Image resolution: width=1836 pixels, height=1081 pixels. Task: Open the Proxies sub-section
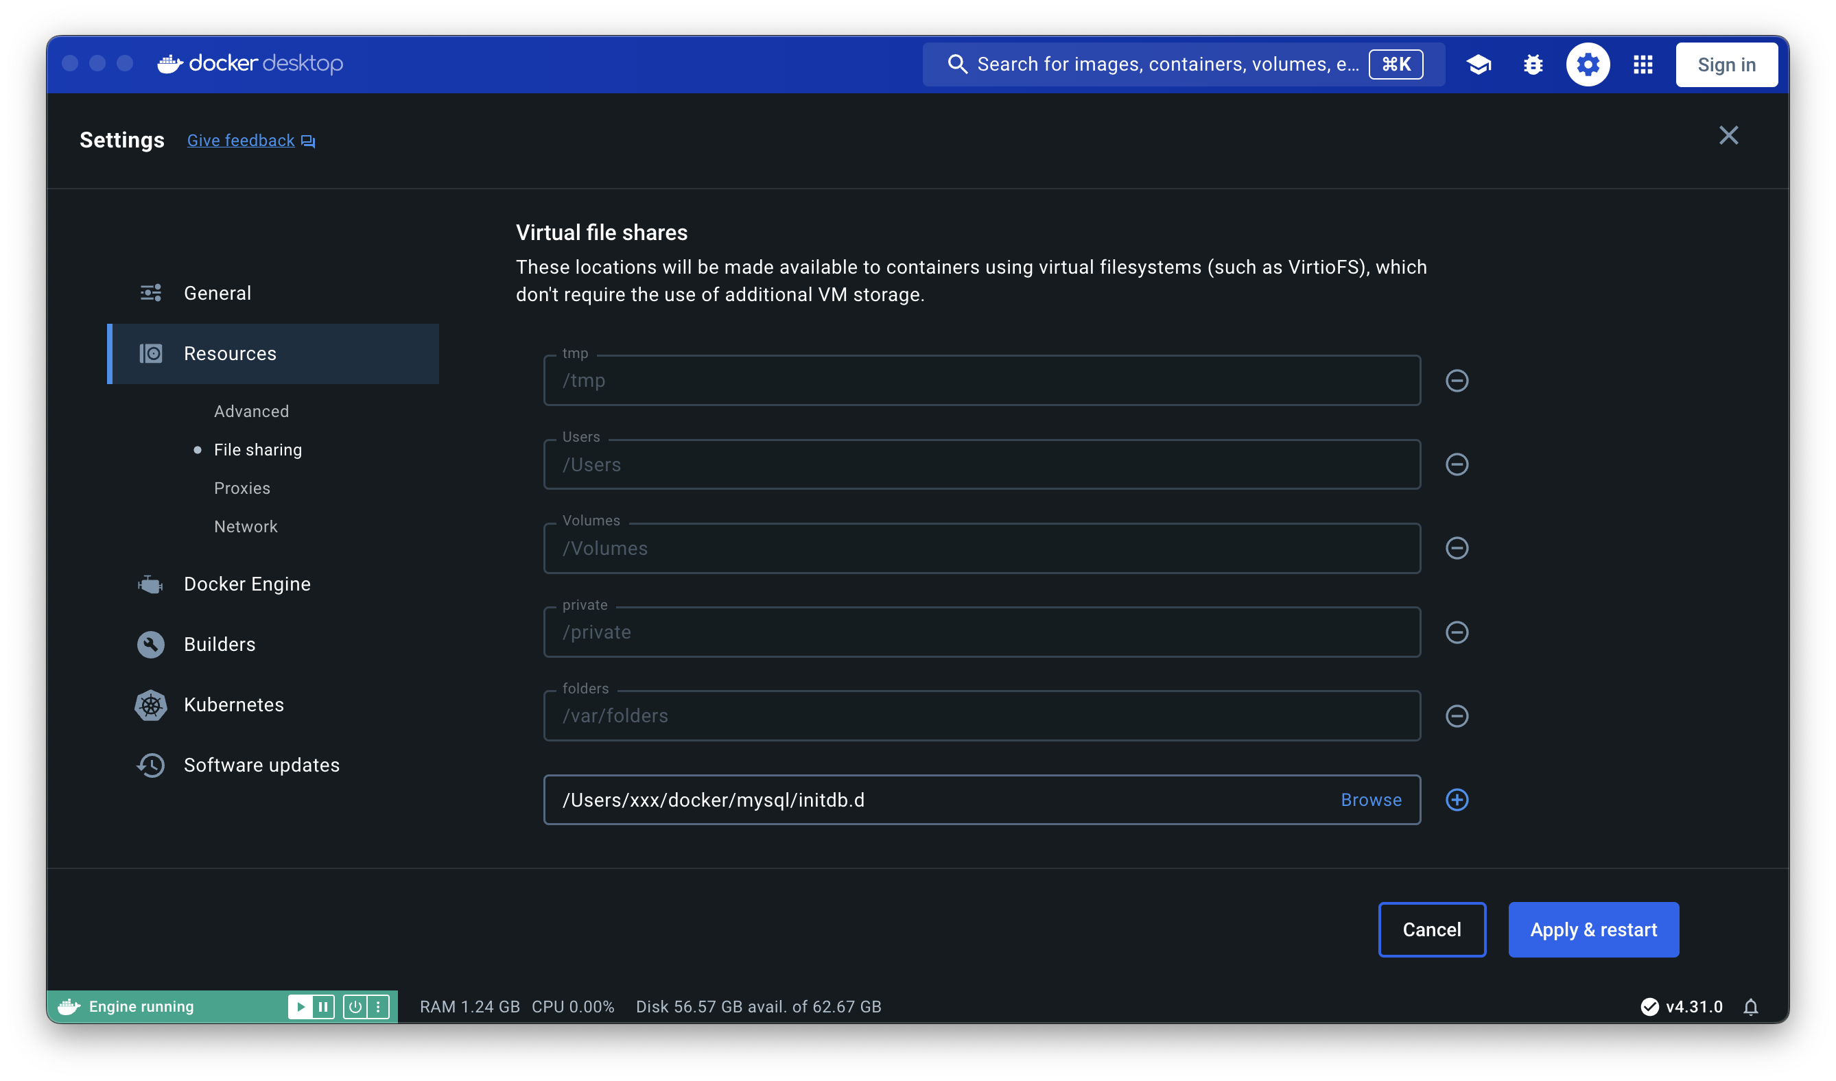click(x=242, y=488)
